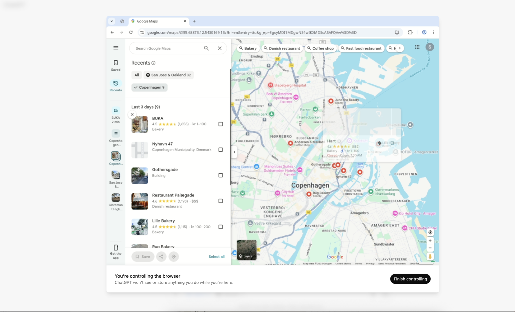This screenshot has height=312, width=515.
Task: Go back in browser history
Action: tap(112, 32)
